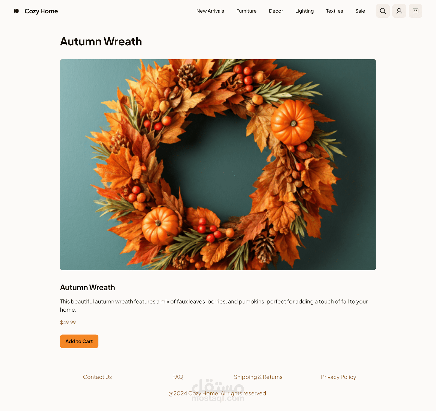Click the Autumn Wreath subheading below image
The width and height of the screenshot is (436, 411).
point(87,288)
